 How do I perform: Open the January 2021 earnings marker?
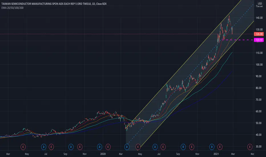click(x=220, y=147)
